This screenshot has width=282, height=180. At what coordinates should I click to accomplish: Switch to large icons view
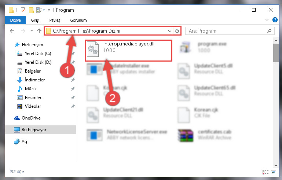click(x=274, y=172)
